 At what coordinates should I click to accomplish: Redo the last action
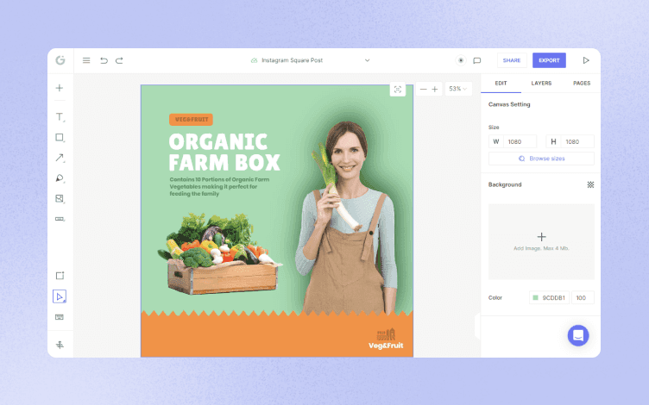[119, 60]
